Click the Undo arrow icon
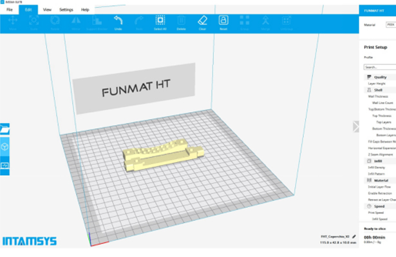The image size is (396, 257). coord(118,20)
